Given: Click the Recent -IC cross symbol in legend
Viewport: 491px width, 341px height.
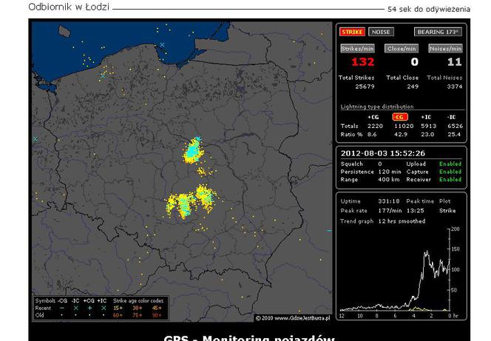Looking at the screenshot, I should (x=75, y=308).
